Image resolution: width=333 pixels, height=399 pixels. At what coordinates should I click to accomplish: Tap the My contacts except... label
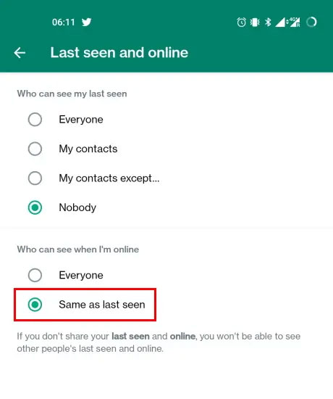(x=109, y=178)
